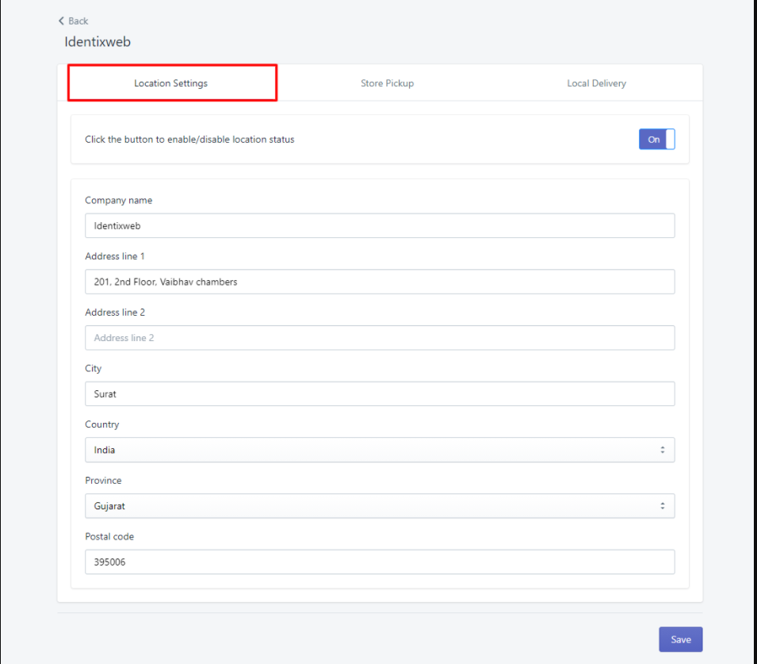Click the Province select arrows icon
Viewport: 757px width, 664px height.
point(663,506)
